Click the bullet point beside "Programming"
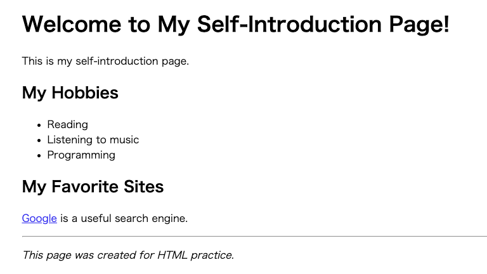487x274 pixels. 39,155
